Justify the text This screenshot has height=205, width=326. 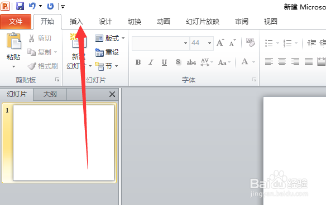309,62
